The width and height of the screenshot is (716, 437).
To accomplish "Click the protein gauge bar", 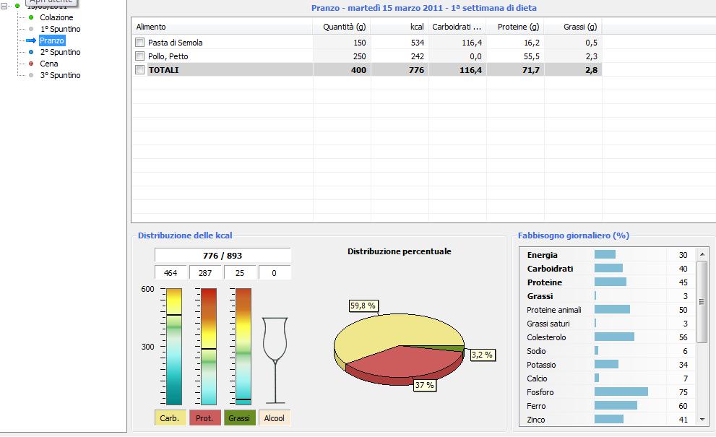I will [209, 347].
